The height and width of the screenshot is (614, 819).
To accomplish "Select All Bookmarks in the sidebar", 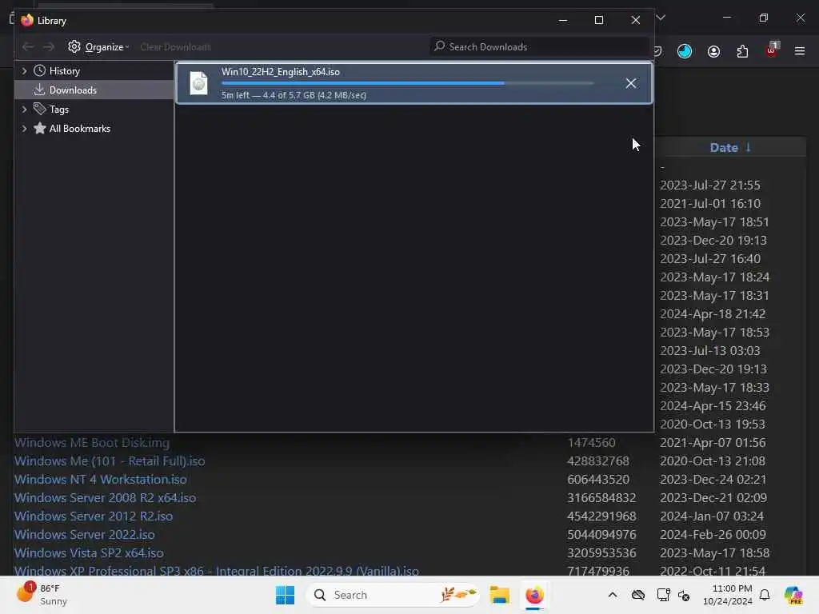I will pyautogui.click(x=80, y=129).
